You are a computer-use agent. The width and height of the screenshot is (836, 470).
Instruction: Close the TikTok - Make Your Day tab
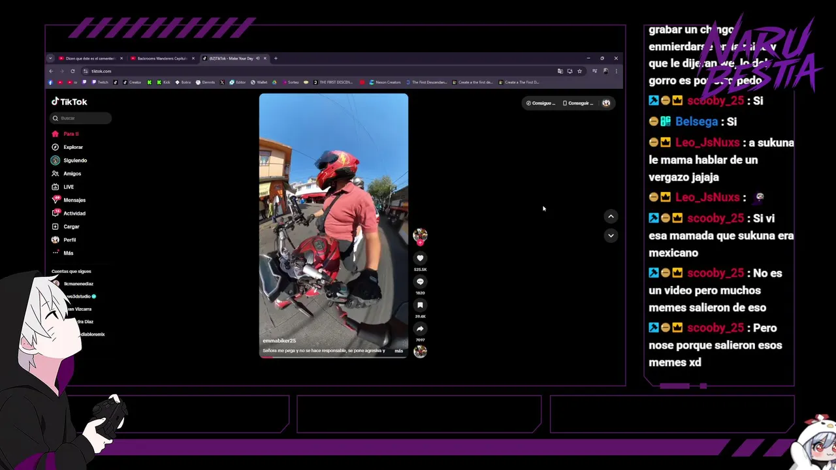(x=265, y=58)
